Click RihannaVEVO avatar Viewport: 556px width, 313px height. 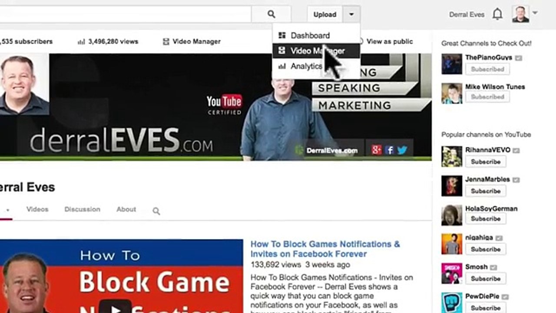(x=452, y=156)
